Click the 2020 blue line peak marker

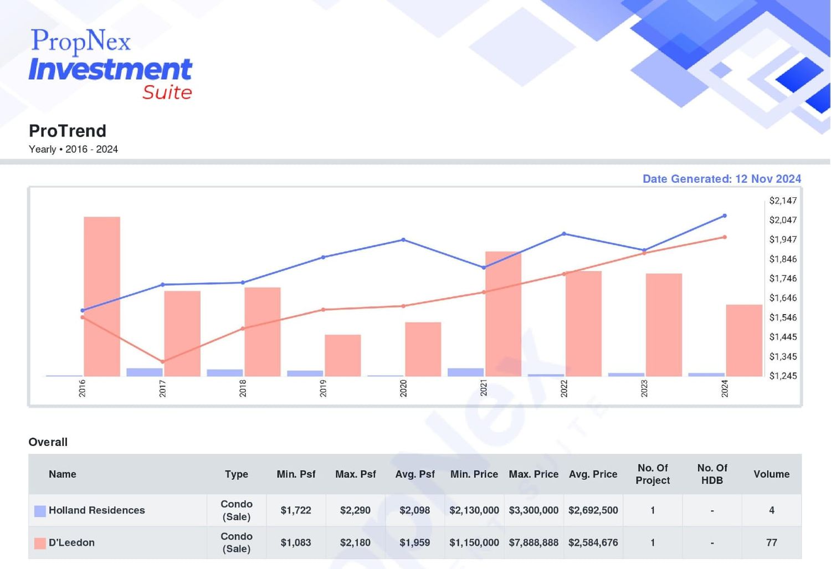click(403, 240)
